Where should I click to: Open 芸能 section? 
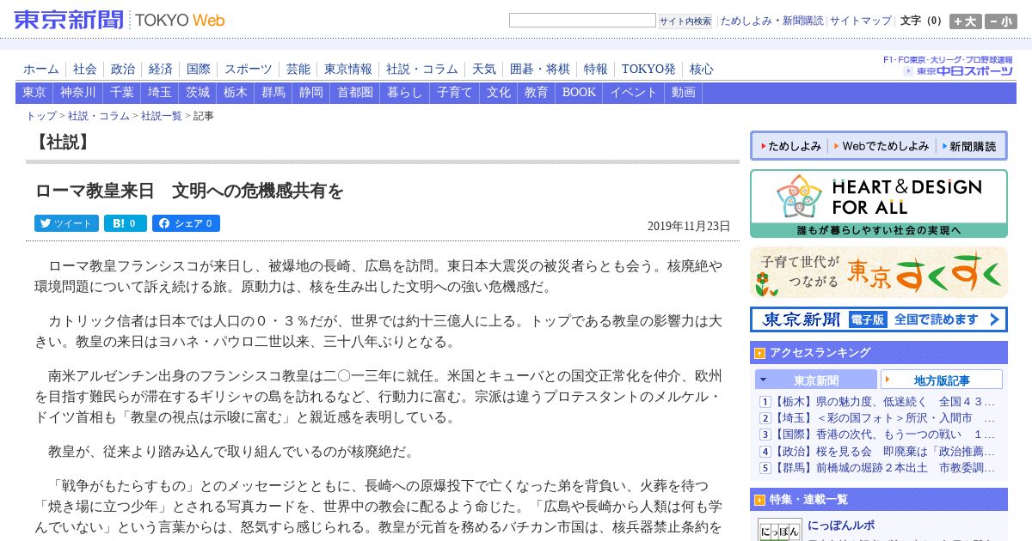pyautogui.click(x=298, y=69)
